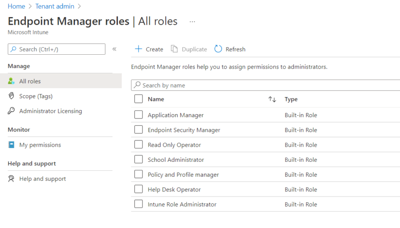Click the plus icon beside Create
The height and width of the screenshot is (228, 400).
pyautogui.click(x=138, y=49)
